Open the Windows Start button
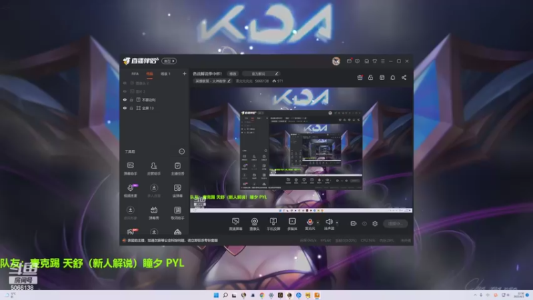 click(x=216, y=295)
